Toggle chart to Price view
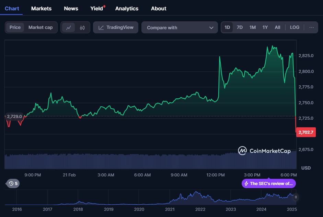Image resolution: width=323 pixels, height=217 pixels. [x=15, y=28]
